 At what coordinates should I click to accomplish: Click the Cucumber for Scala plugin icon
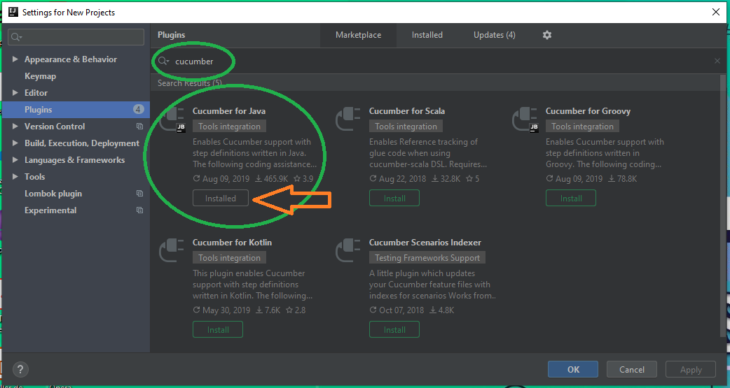[348, 120]
